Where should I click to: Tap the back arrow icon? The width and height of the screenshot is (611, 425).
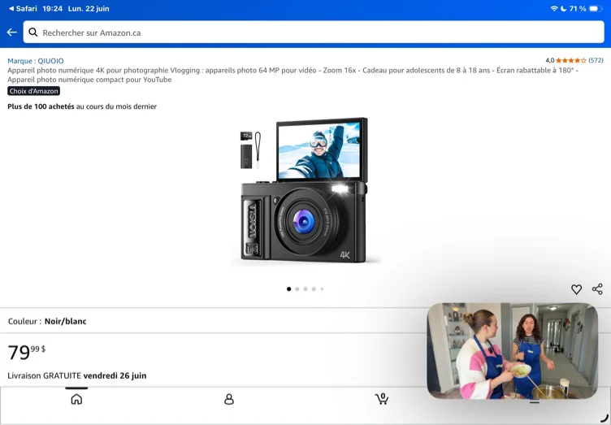pos(11,33)
